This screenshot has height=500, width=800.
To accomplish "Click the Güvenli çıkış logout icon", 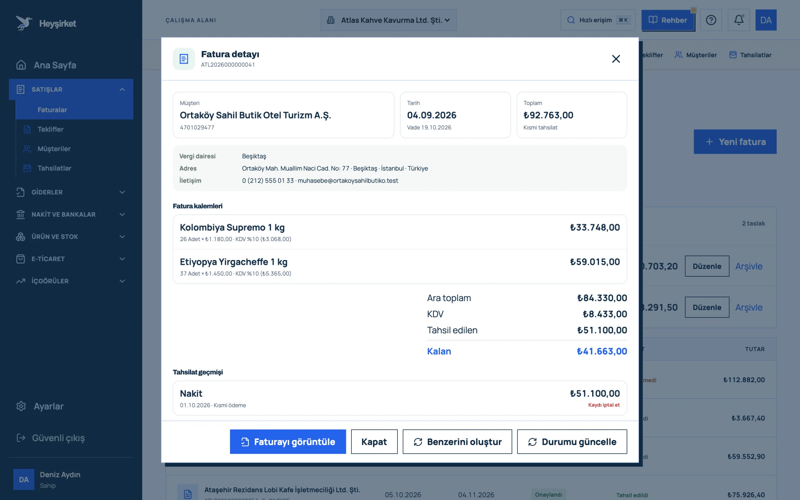I will click(21, 438).
